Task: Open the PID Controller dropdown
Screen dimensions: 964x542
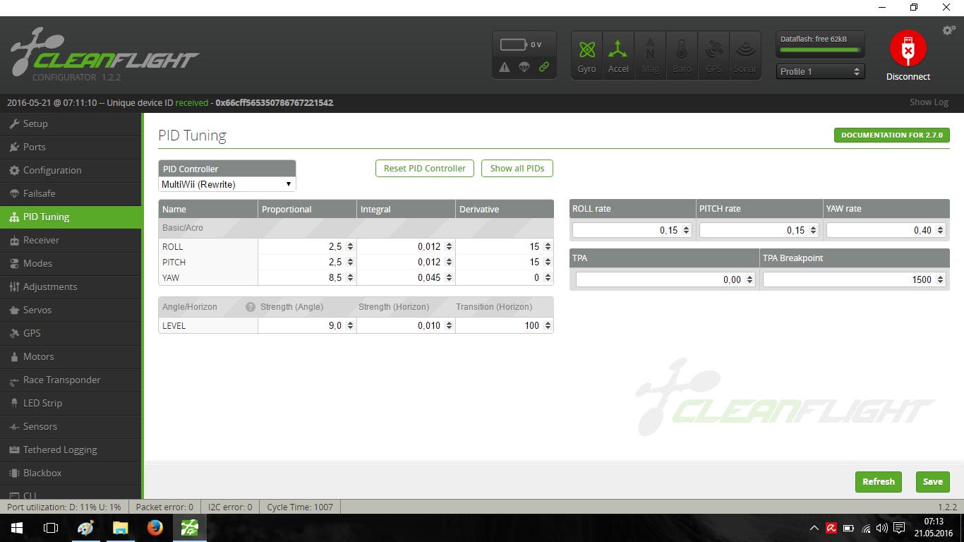Action: click(227, 184)
